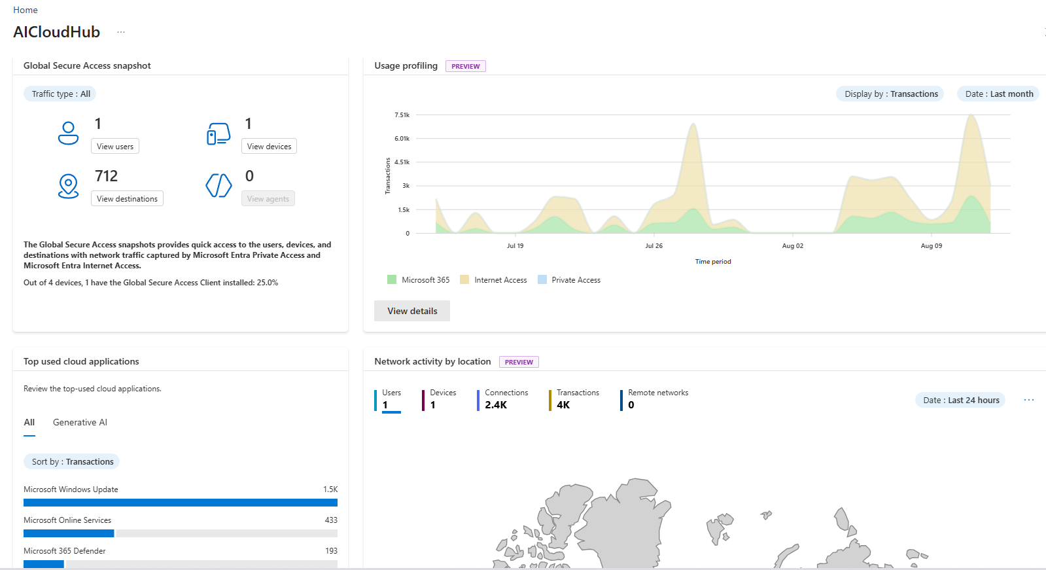Toggle Internet Access legend series
Viewport: 1046px width, 570px height.
click(493, 280)
